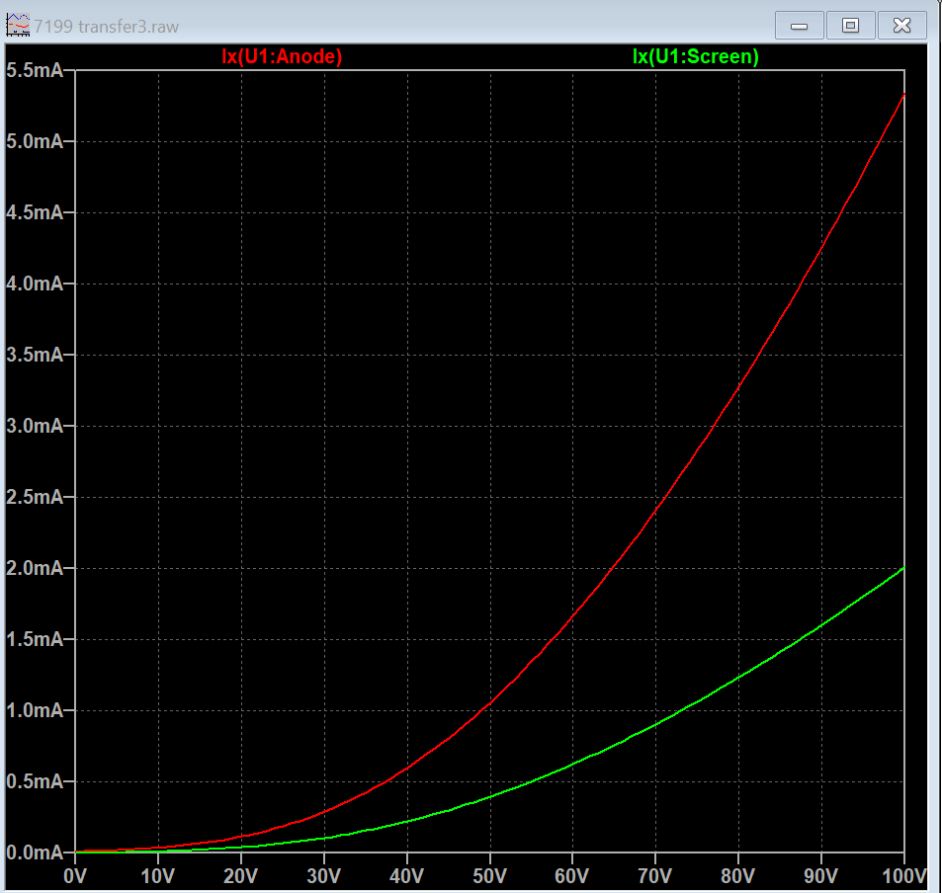Image resolution: width=942 pixels, height=893 pixels.
Task: Click the 60V horizontal axis label
Action: 572,876
